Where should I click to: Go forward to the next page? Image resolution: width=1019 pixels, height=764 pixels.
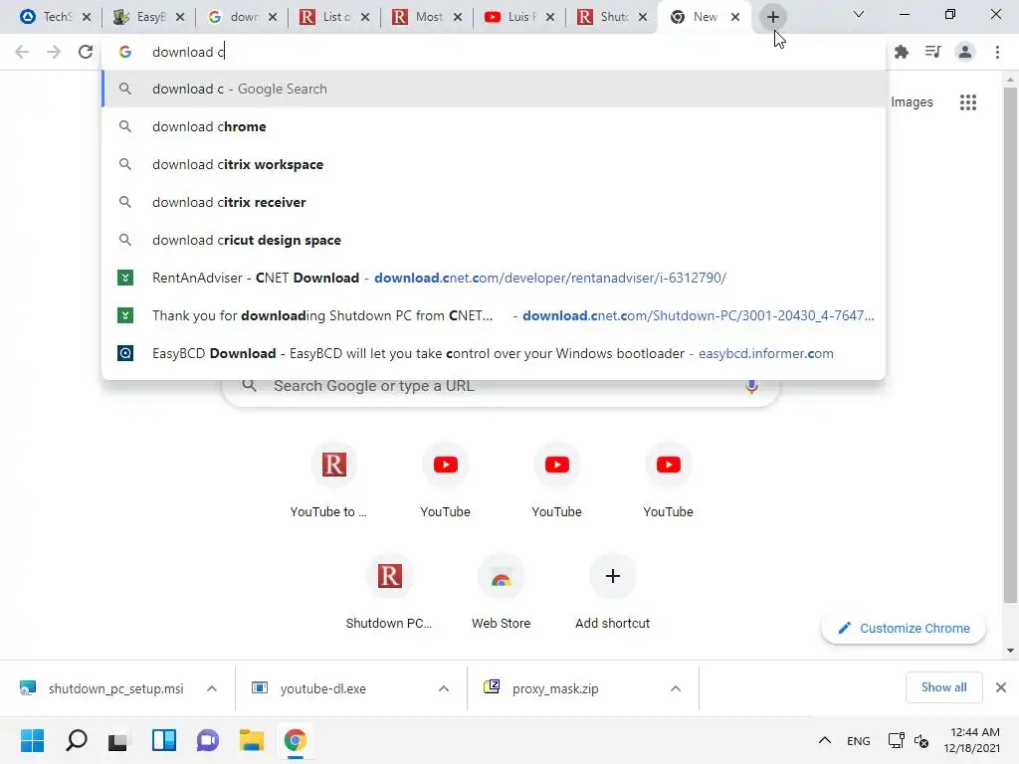[x=54, y=52]
